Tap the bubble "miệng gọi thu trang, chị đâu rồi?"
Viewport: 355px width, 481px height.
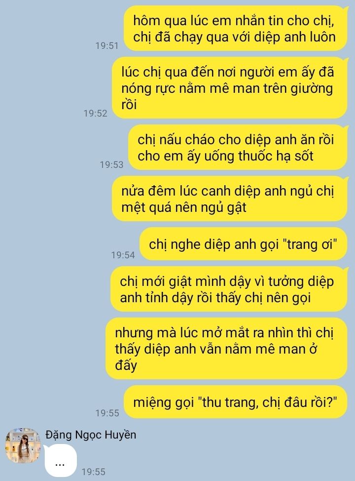pyautogui.click(x=236, y=402)
